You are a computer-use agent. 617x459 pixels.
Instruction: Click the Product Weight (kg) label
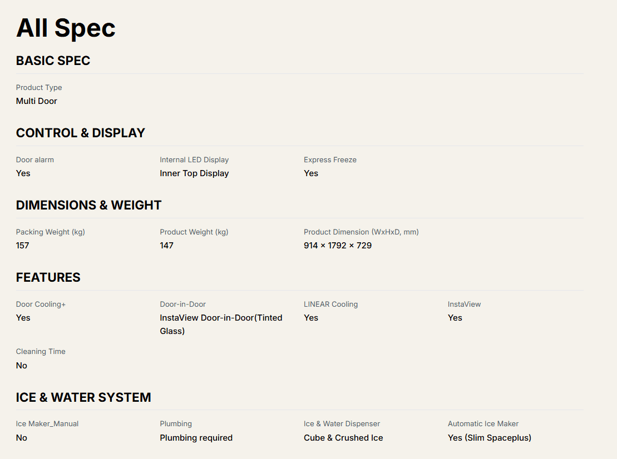click(194, 232)
